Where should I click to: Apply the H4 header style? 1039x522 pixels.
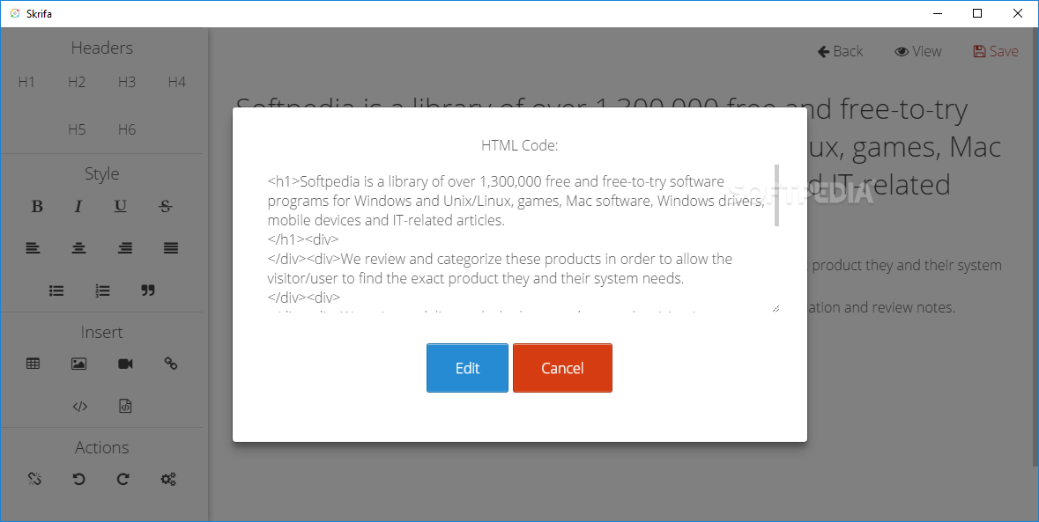click(x=177, y=82)
